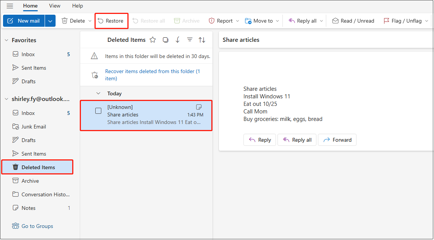Expand the New mail dropdown arrow

pos(50,21)
